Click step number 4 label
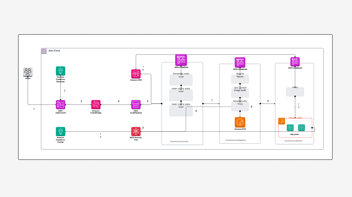 point(119,101)
